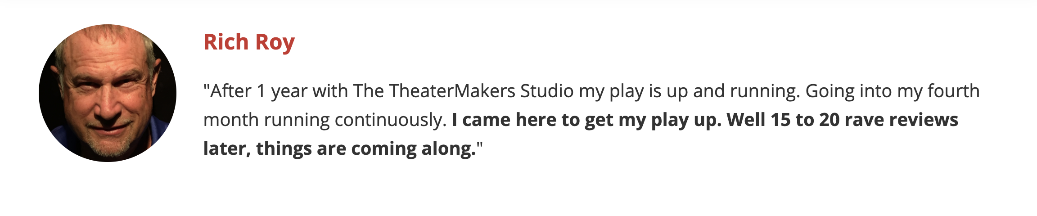Click the phrase "month running continuously"
1037x216 pixels.
325,120
